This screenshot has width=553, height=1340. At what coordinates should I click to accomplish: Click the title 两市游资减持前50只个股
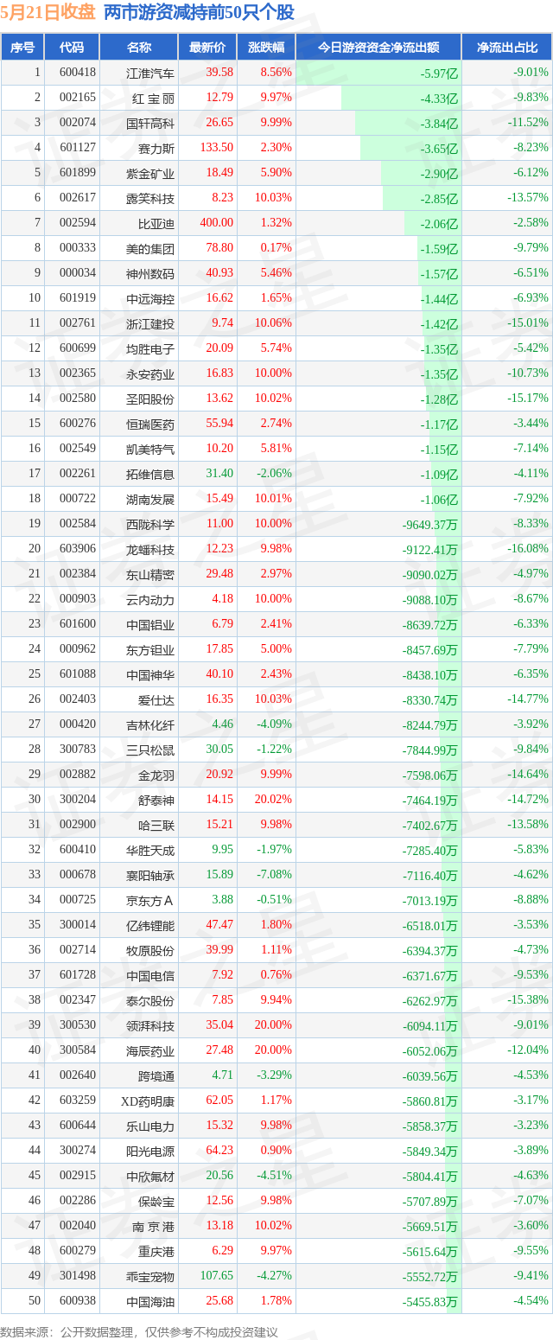(x=199, y=13)
